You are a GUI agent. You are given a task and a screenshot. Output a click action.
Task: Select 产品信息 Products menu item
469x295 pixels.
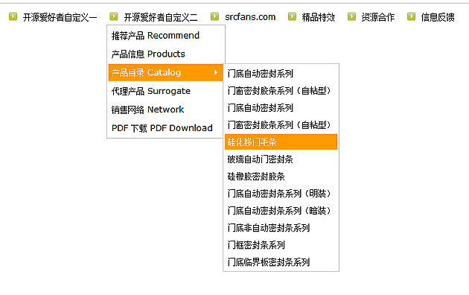[165, 54]
